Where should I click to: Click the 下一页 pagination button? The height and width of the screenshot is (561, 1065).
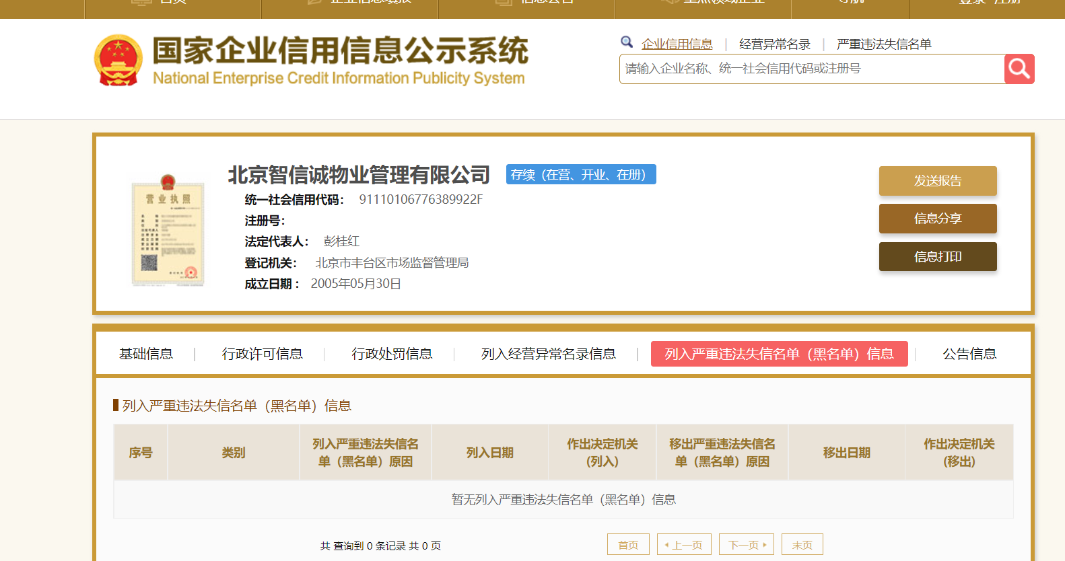pyautogui.click(x=747, y=544)
